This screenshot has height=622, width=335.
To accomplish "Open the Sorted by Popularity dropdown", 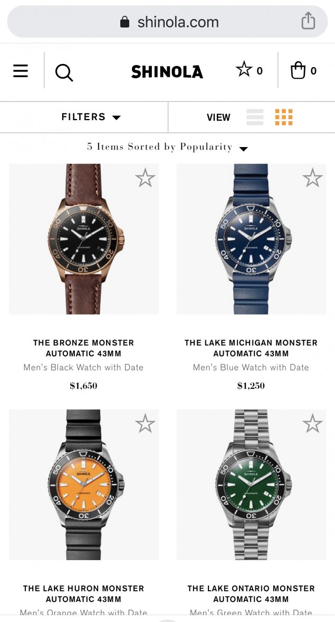I will [167, 147].
